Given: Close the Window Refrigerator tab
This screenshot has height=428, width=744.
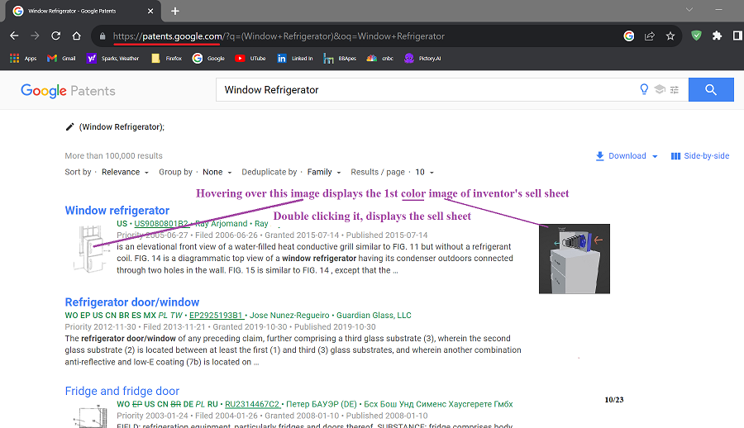Looking at the screenshot, I should tap(150, 11).
